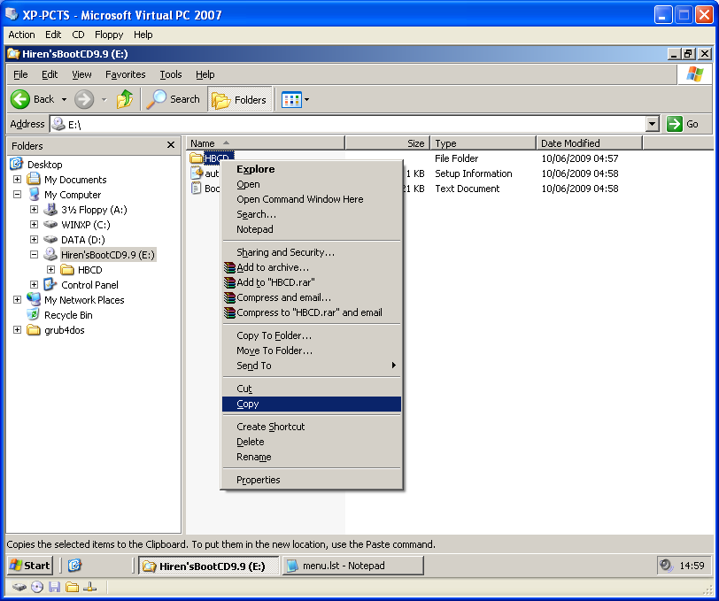Open the Views icon menu

point(291,99)
